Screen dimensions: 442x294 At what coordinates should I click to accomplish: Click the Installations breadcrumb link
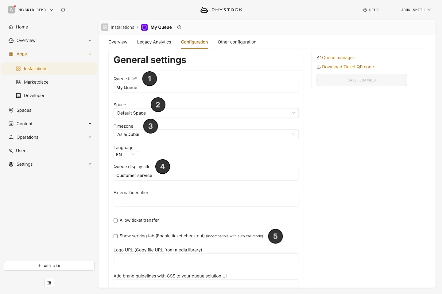pyautogui.click(x=122, y=27)
